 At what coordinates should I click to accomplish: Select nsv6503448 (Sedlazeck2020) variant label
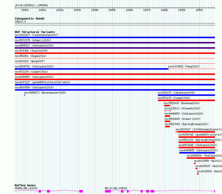coord(198,145)
